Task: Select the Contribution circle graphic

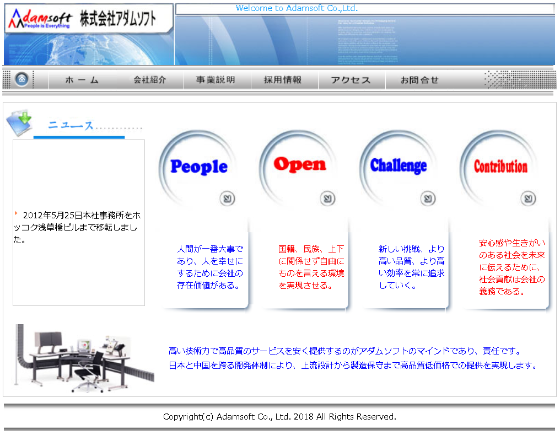Action: [500, 167]
